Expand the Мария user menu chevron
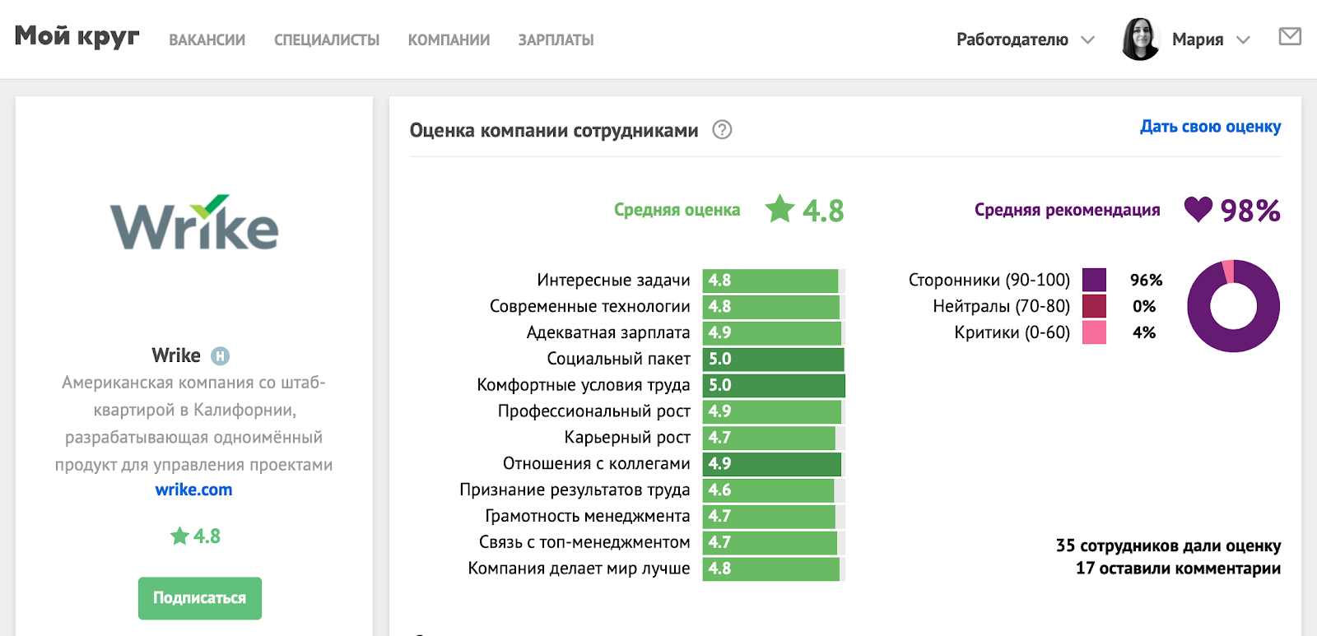Image resolution: width=1317 pixels, height=636 pixels. (1243, 40)
